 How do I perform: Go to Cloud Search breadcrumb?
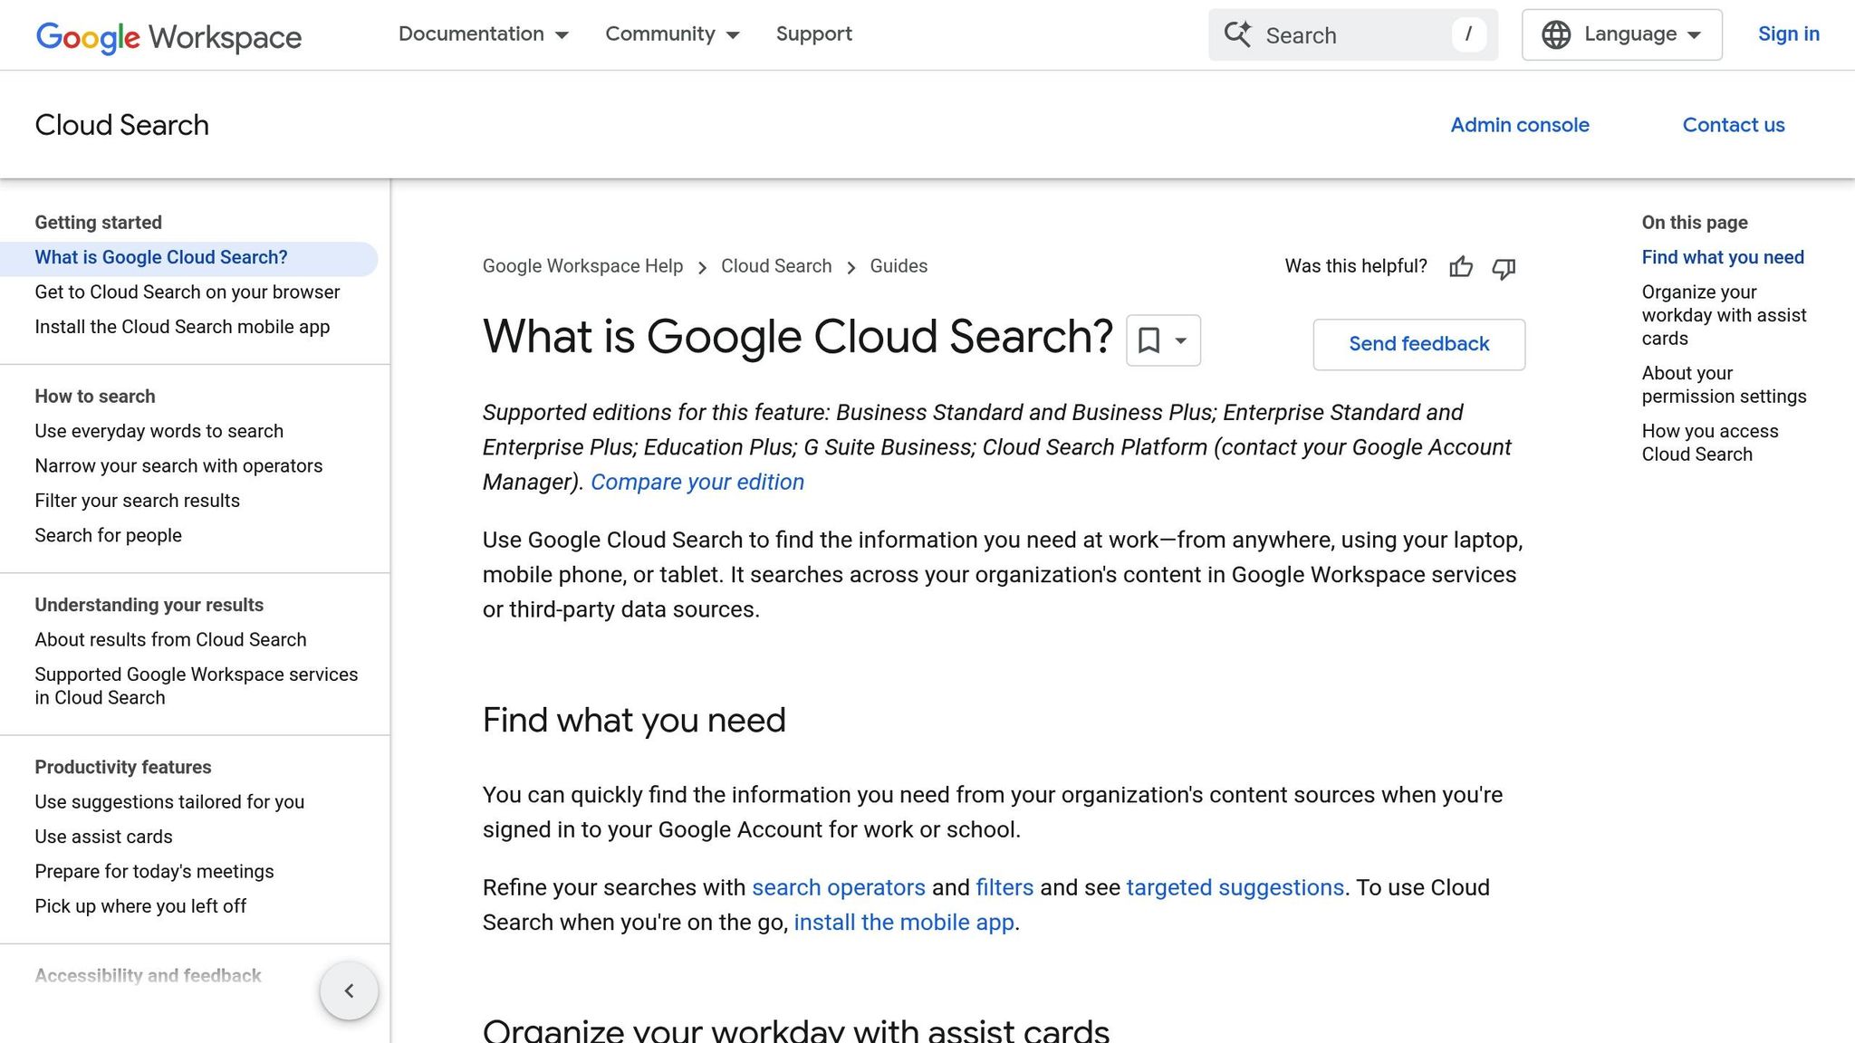click(x=776, y=266)
